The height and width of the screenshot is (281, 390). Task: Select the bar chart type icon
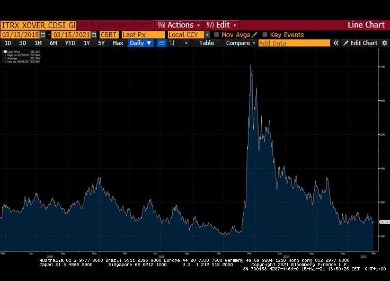click(x=172, y=43)
